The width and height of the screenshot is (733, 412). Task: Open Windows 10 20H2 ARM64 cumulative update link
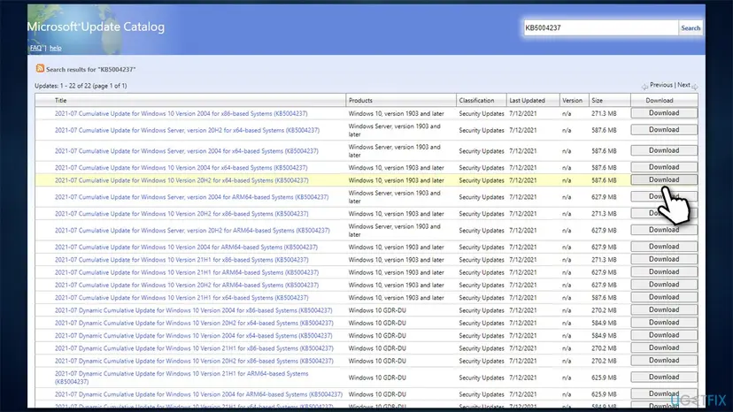coord(187,285)
